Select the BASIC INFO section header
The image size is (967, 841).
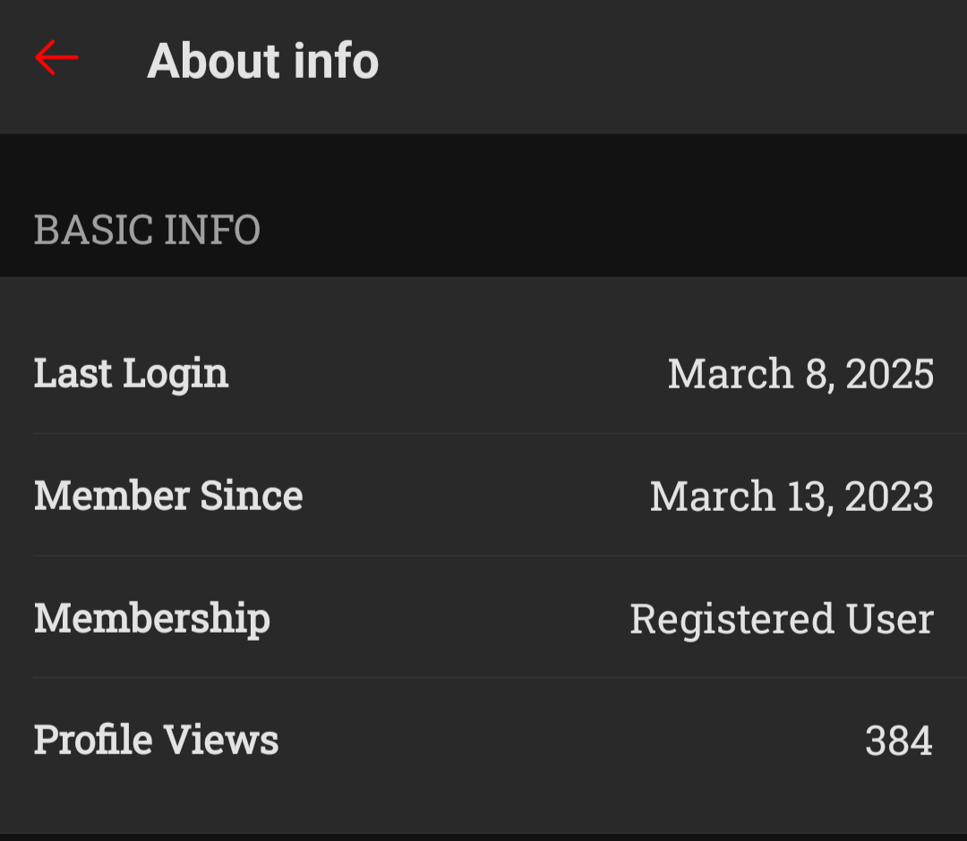click(147, 230)
